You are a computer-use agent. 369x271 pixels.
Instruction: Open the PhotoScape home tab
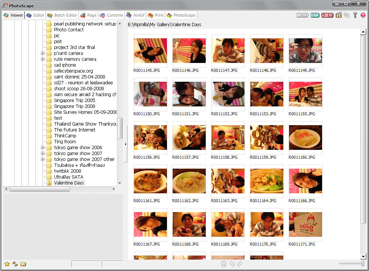click(181, 15)
